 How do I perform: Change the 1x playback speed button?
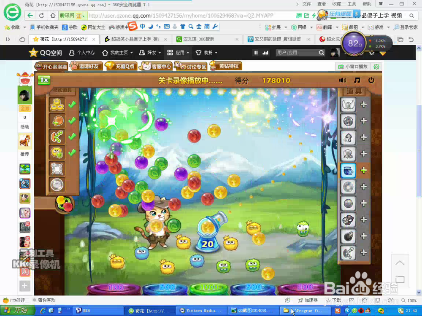pyautogui.click(x=44, y=80)
